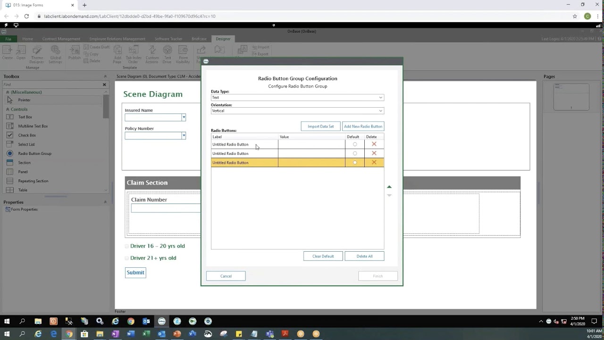
Task: Click the Add Page icon
Action: click(x=117, y=54)
